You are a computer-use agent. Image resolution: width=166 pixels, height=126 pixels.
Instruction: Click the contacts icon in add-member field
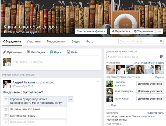coord(161,57)
